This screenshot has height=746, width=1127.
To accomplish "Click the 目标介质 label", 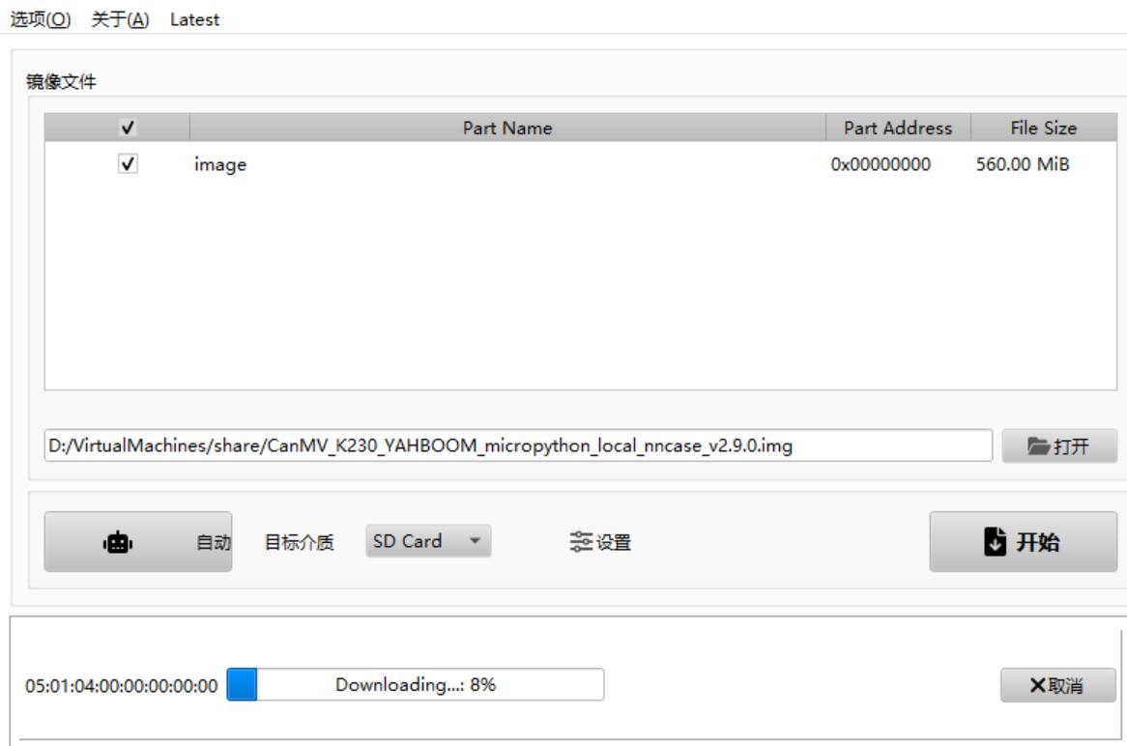I will point(300,543).
